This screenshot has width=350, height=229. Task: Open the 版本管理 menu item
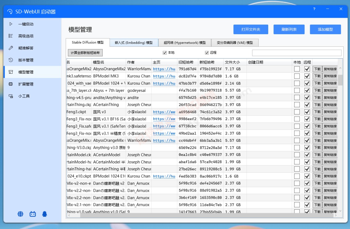[x=32, y=60]
